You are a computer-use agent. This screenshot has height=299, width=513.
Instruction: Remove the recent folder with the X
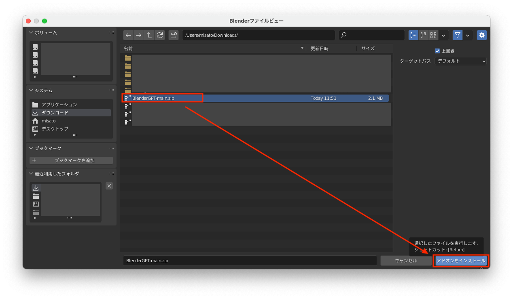pos(109,185)
